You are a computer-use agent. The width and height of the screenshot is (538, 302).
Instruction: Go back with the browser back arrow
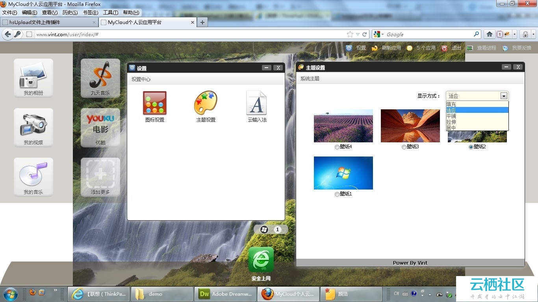pos(7,34)
